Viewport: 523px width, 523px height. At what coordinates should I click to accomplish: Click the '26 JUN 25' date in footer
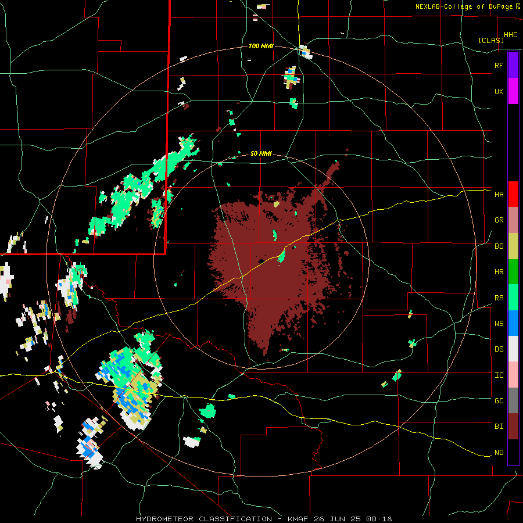[338, 519]
